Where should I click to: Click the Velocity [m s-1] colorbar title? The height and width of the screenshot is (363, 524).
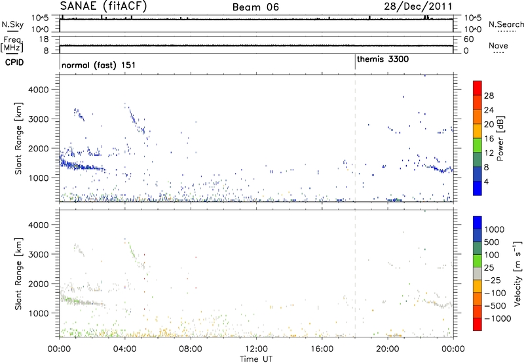pyautogui.click(x=517, y=273)
